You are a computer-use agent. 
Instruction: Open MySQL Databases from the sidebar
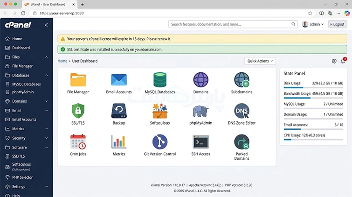click(23, 84)
